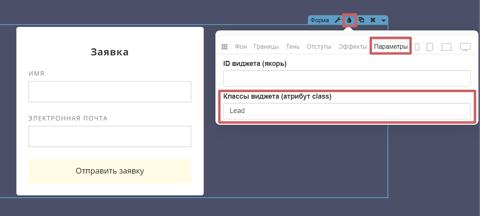The height and width of the screenshot is (216, 480).
Task: Click the grid icon in style panel
Action: tap(224, 47)
